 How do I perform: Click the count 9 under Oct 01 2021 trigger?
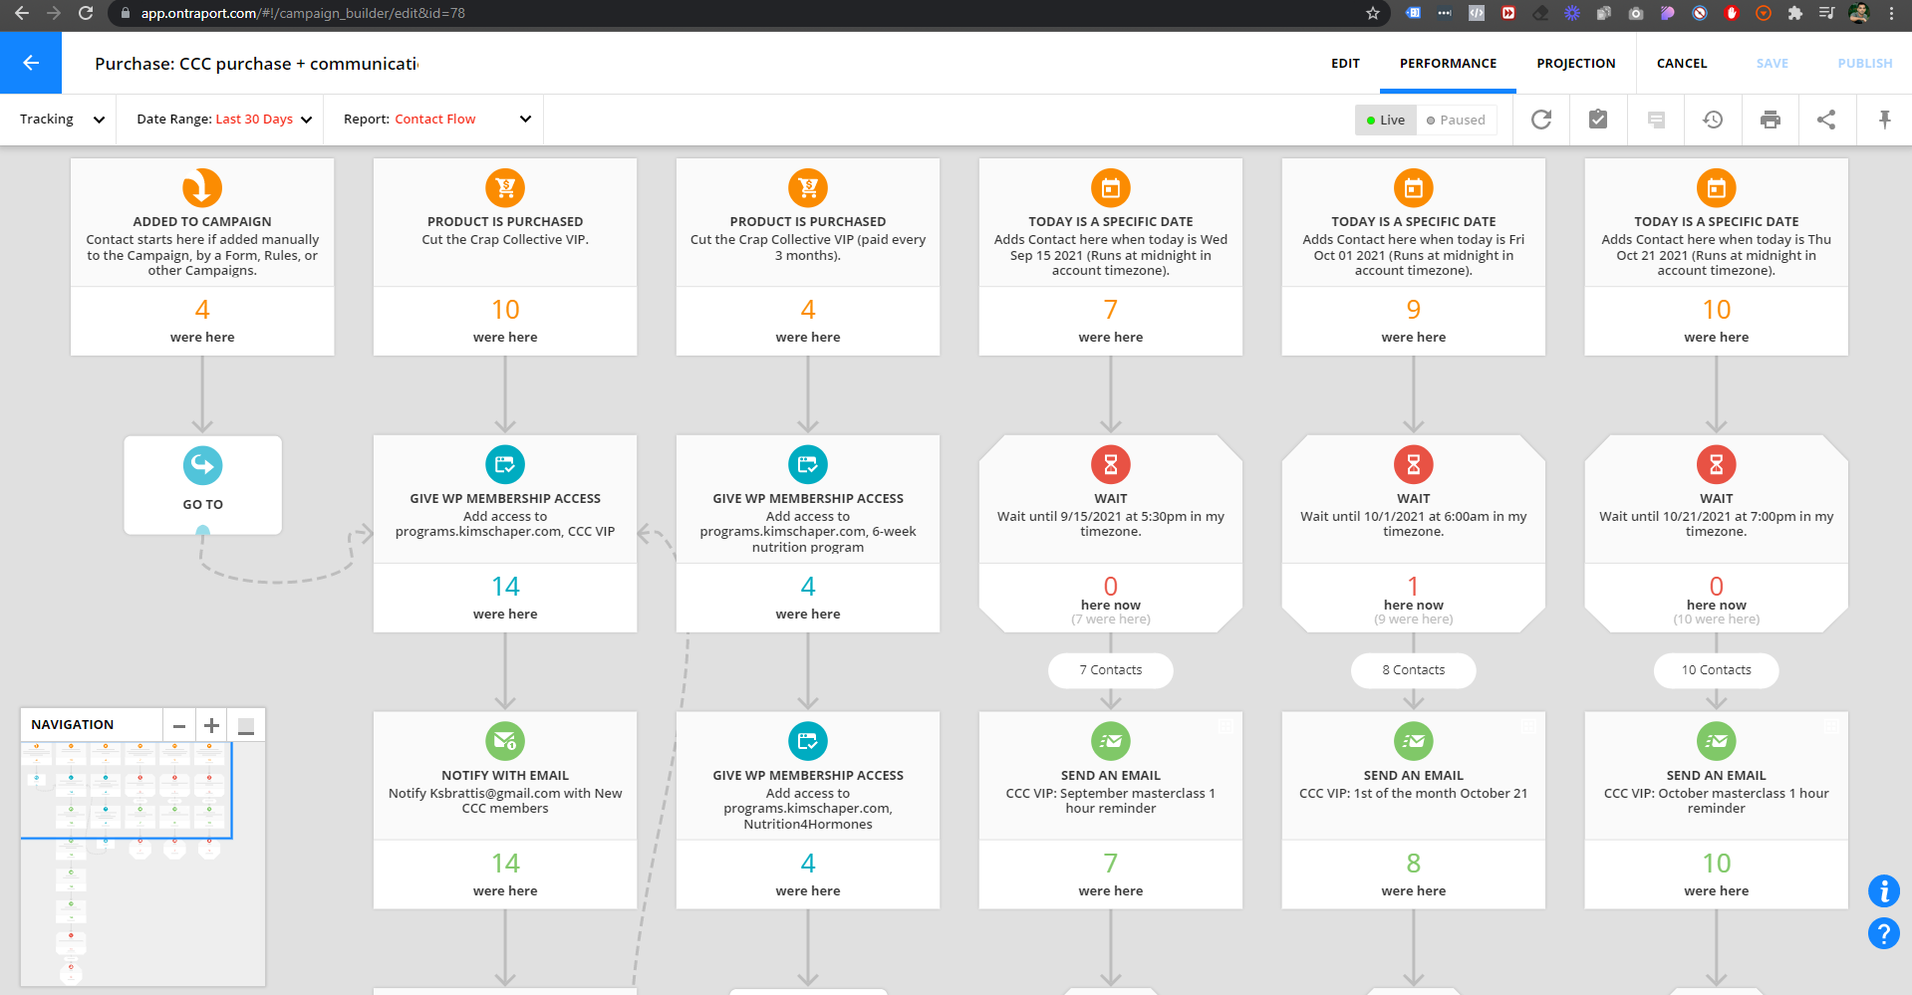(x=1414, y=310)
